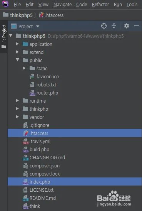
Task: Click the .travis.yml YML file icon
Action: coord(25,142)
